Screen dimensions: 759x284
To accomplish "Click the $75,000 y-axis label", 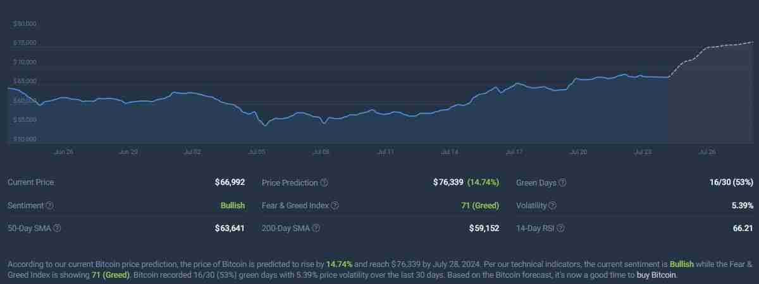I will click(25, 43).
